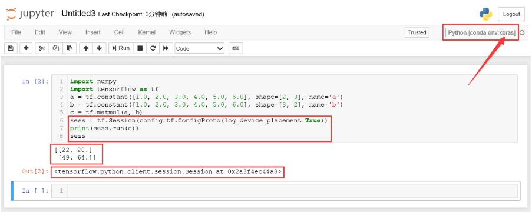This screenshot has width=532, height=212.
Task: Open the File menu
Action: 16,32
